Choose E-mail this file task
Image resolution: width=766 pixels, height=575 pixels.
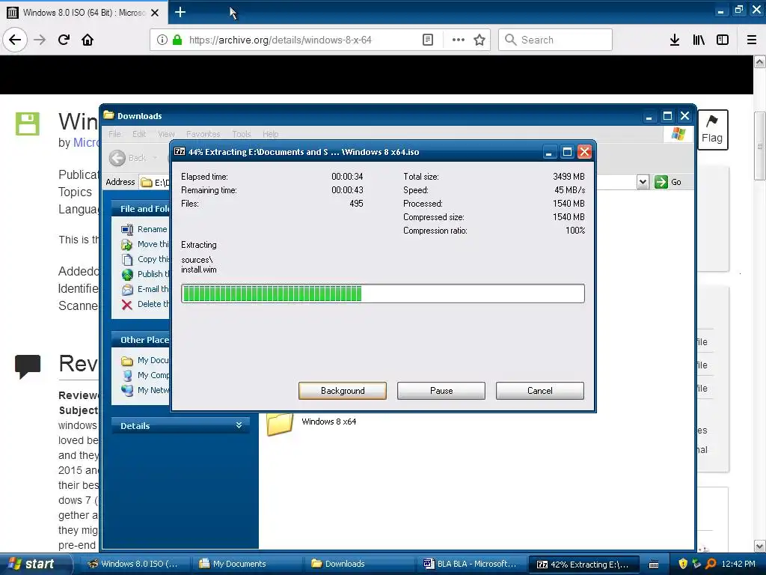click(x=145, y=290)
